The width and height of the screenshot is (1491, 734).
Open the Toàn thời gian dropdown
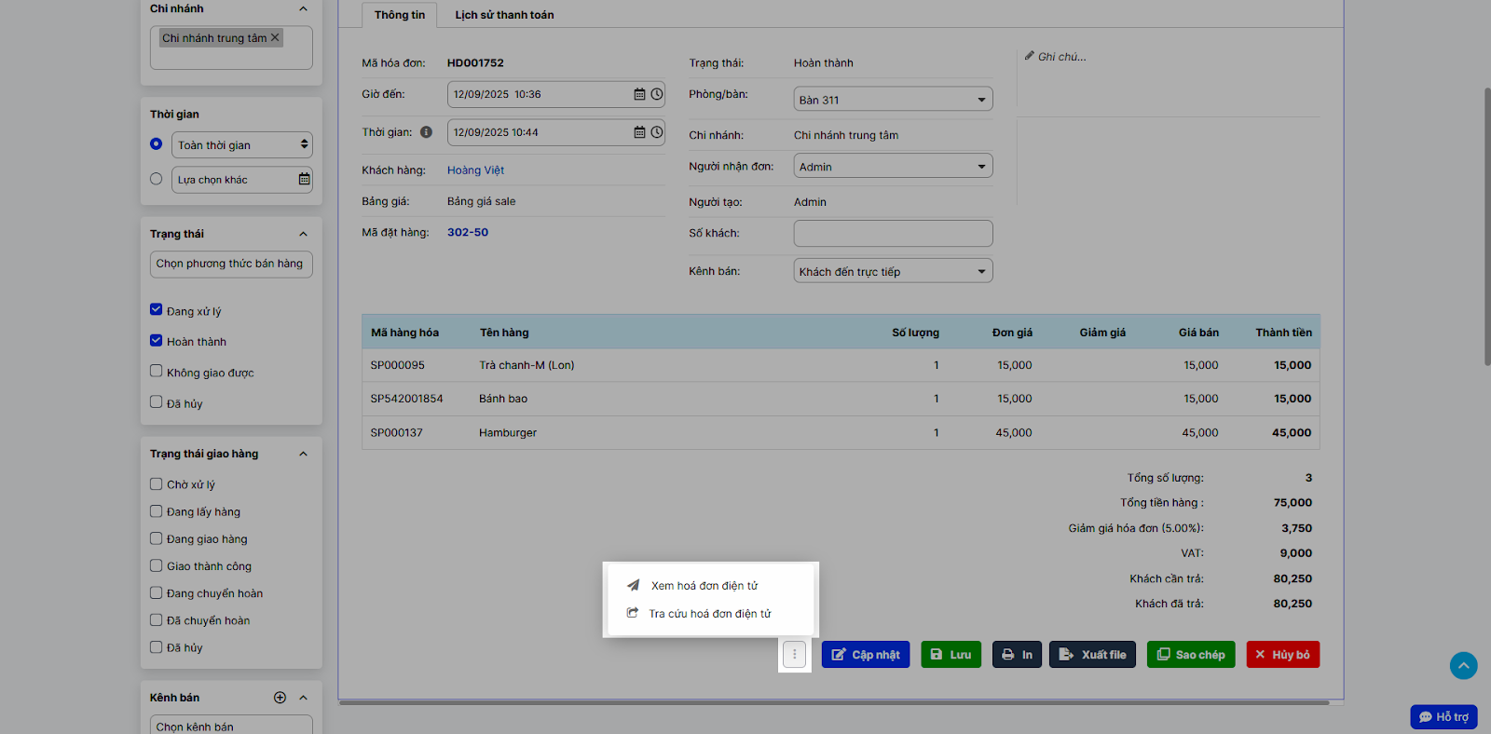coord(242,144)
